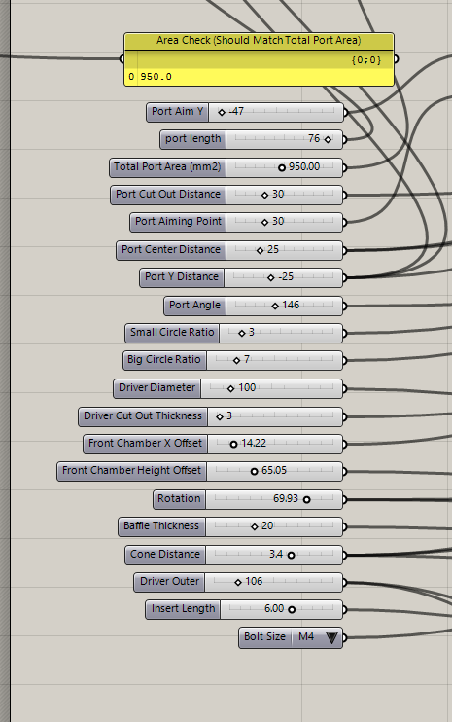
Task: Select the Total Port Area (mm2) name label
Action: (167, 167)
